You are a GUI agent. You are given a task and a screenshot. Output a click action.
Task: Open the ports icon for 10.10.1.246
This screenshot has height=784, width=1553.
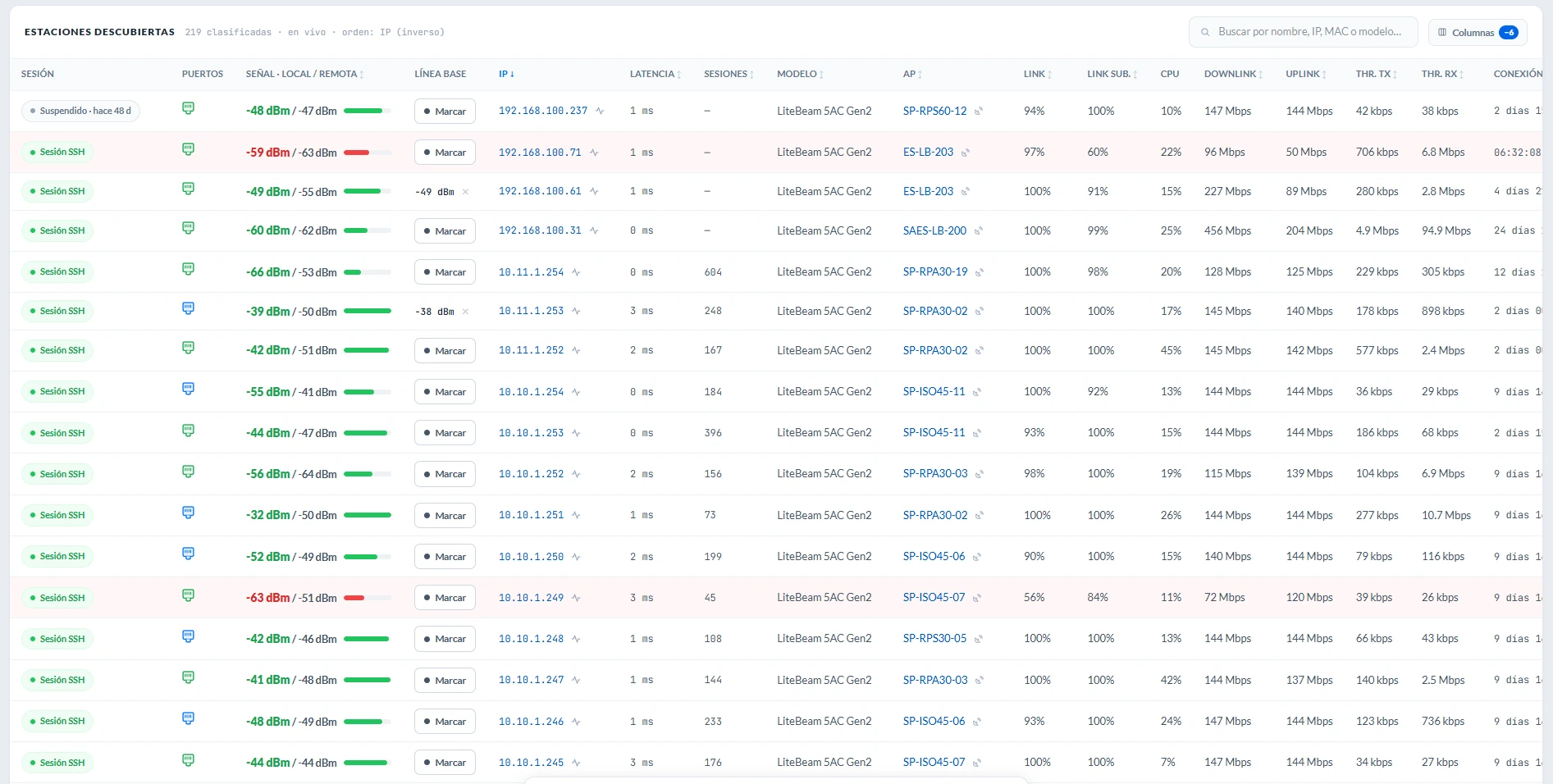188,718
